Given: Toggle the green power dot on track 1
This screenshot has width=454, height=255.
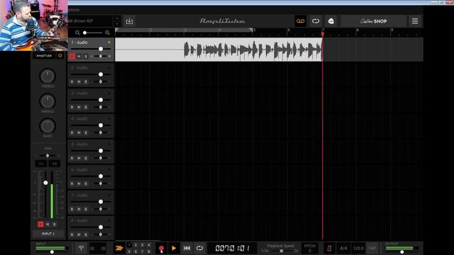Looking at the screenshot, I should pos(109,42).
